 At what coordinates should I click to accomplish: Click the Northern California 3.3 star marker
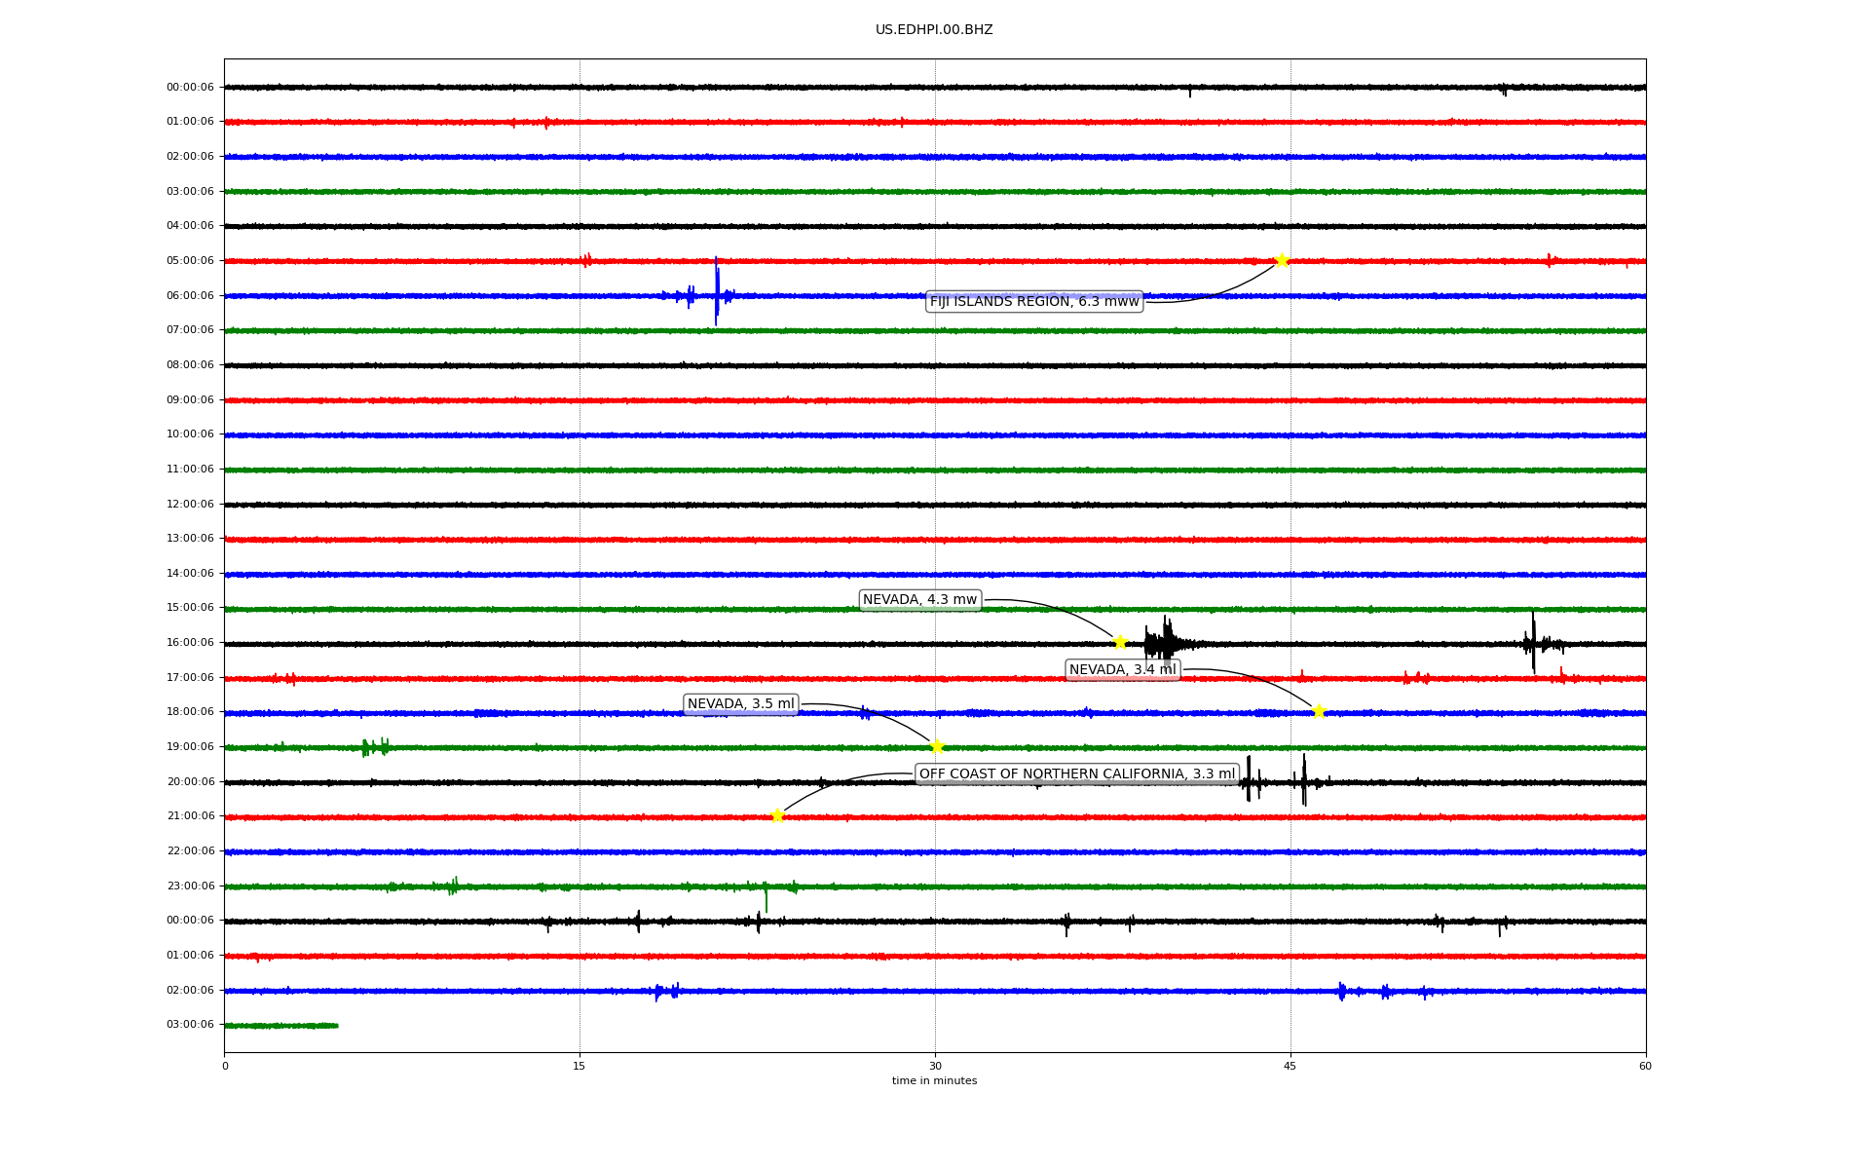(x=777, y=815)
